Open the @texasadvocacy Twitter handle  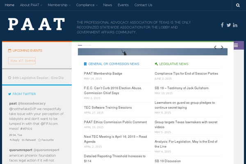pos(32,103)
